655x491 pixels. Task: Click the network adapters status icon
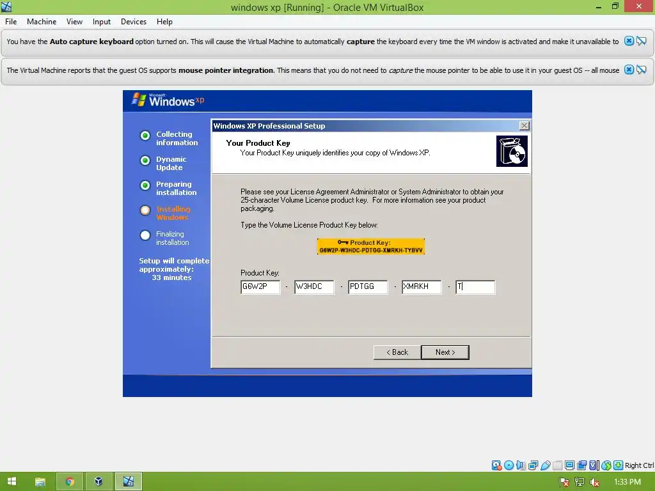533,465
